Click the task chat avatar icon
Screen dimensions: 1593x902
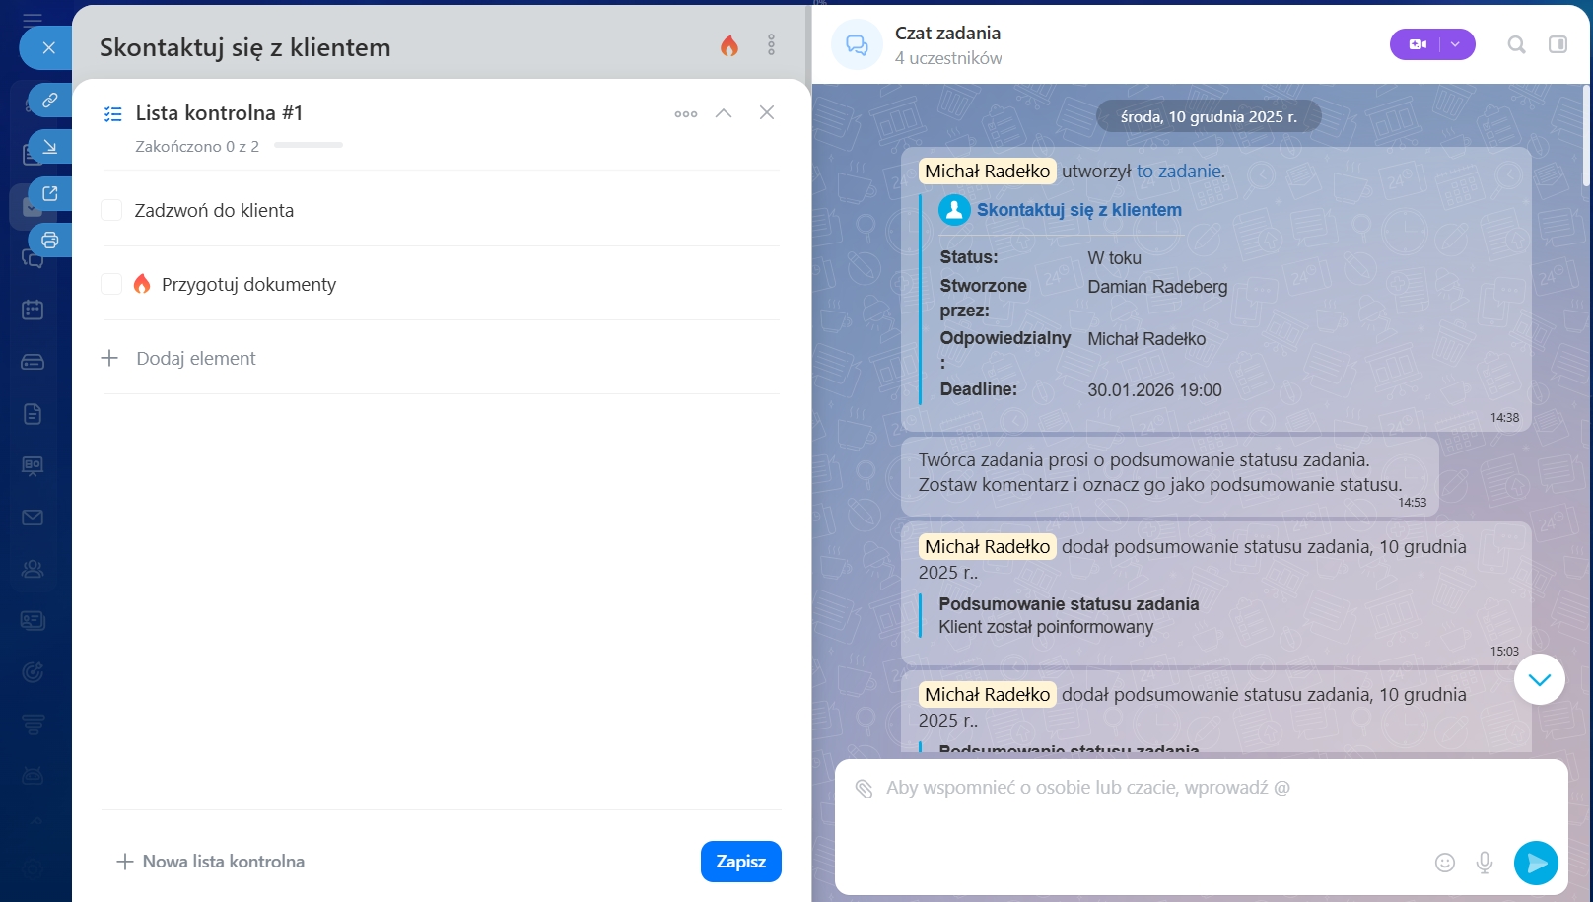[x=858, y=44]
